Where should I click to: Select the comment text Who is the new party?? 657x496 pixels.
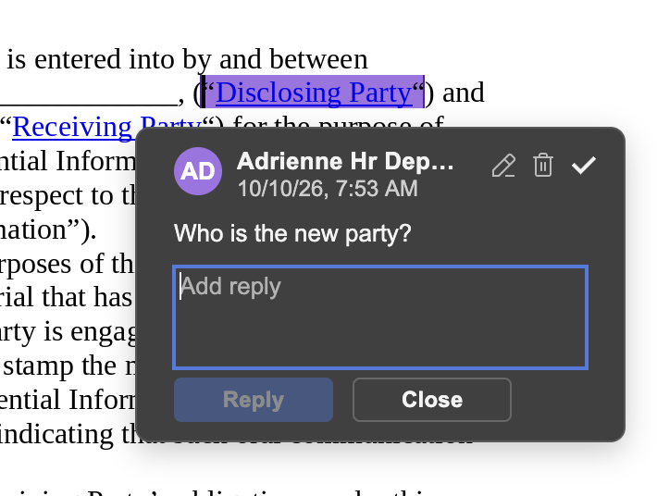[292, 233]
